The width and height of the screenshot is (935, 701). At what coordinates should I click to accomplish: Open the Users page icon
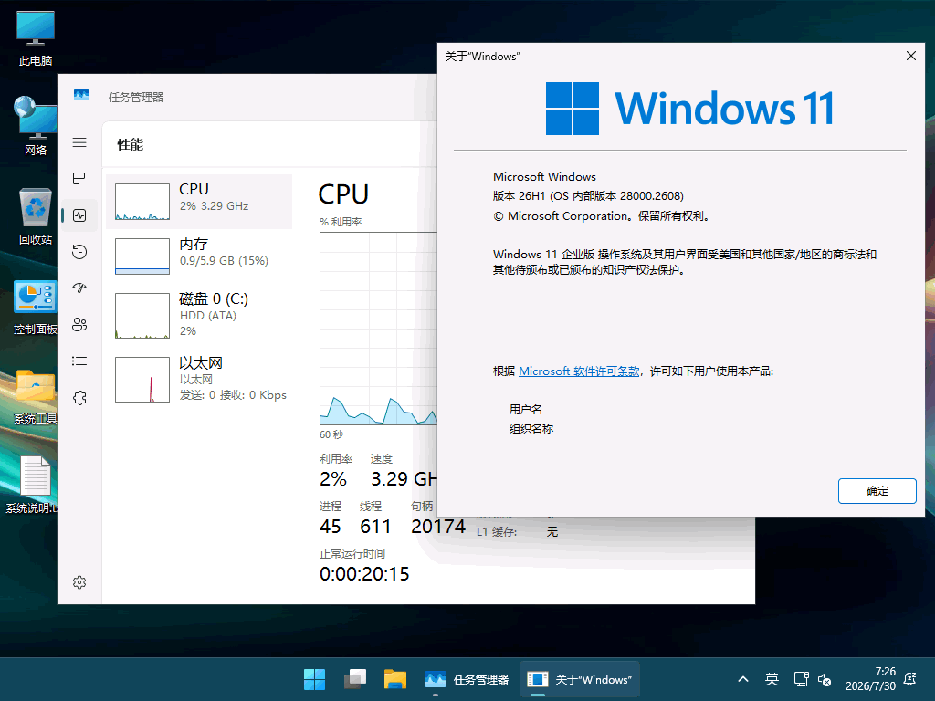point(79,324)
